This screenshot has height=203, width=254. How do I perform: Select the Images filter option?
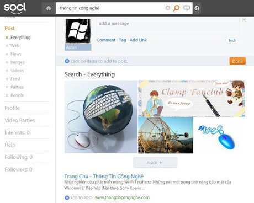click(x=18, y=62)
